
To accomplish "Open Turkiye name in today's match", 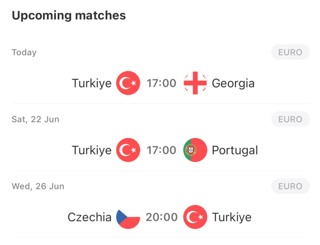I will (x=92, y=84).
